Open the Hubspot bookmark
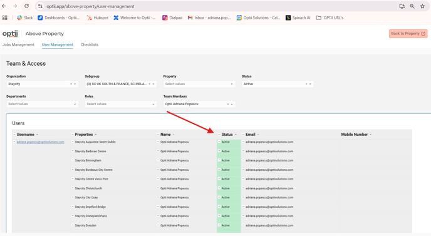This screenshot has height=236, width=431. click(x=98, y=18)
